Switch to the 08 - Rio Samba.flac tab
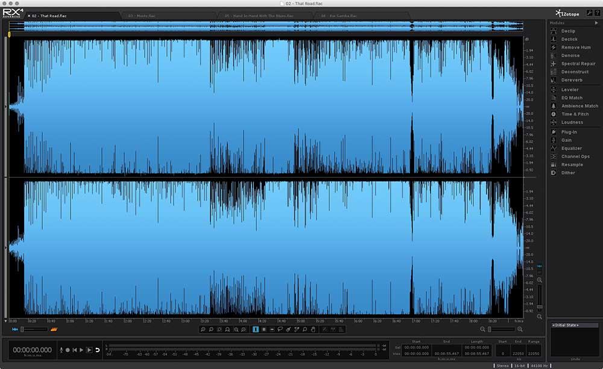Image resolution: width=603 pixels, height=369 pixels. (339, 16)
